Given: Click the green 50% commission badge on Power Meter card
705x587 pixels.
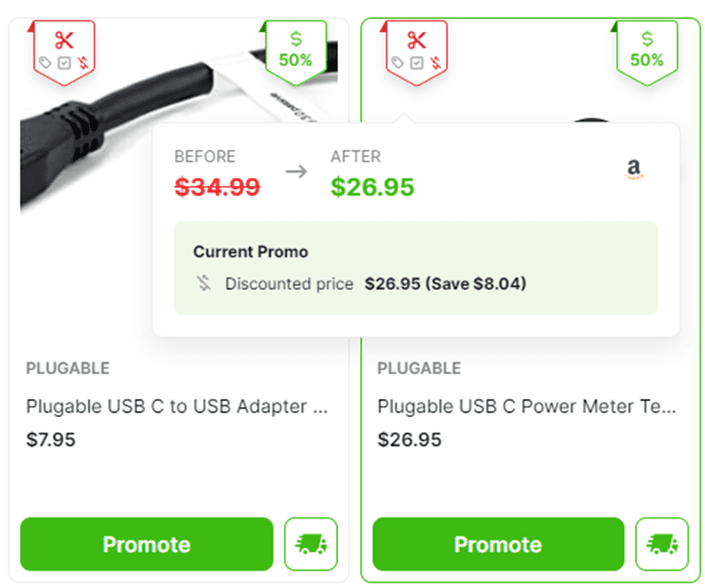Looking at the screenshot, I should point(647,52).
